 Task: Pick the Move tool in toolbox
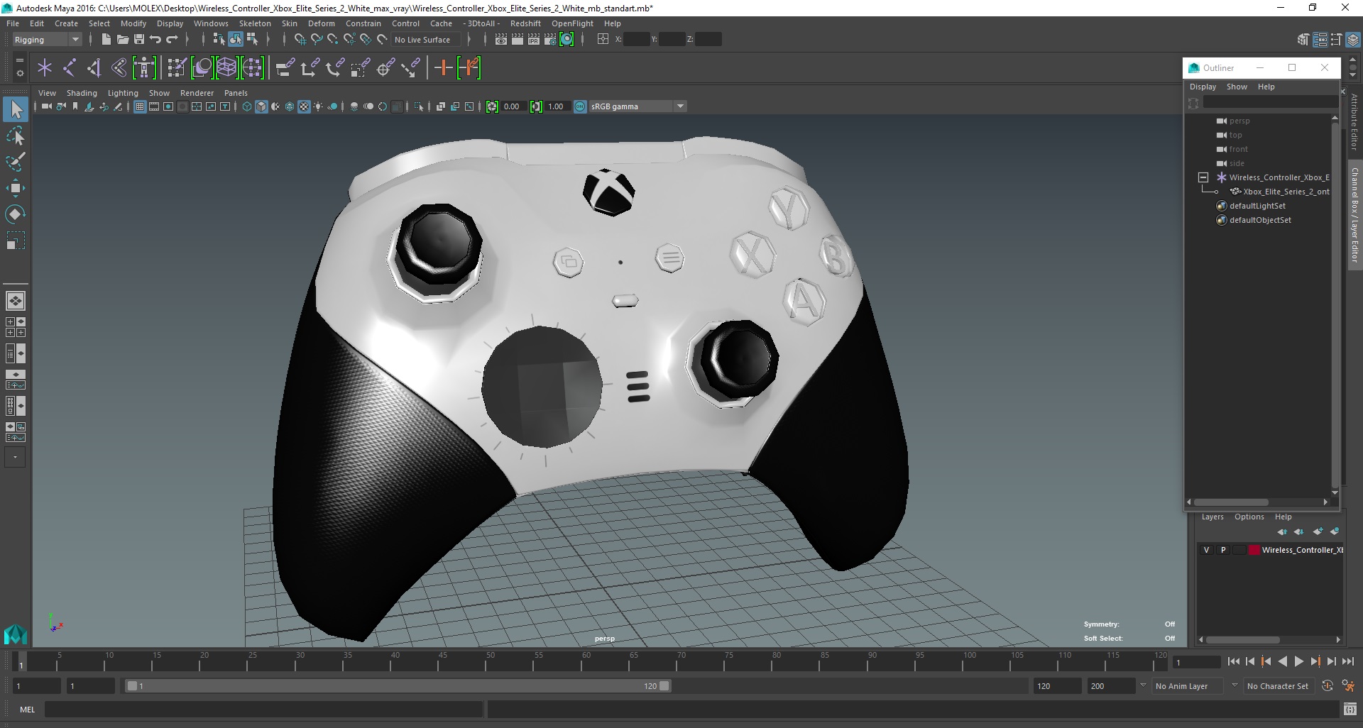click(16, 188)
